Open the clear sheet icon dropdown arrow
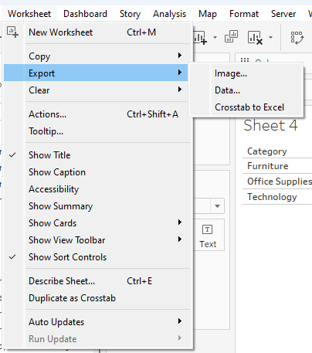 coord(270,38)
